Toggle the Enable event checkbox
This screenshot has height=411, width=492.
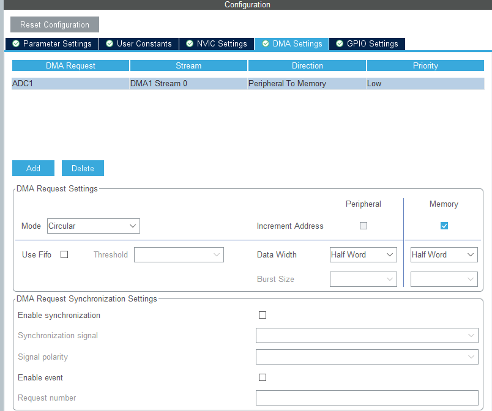(x=263, y=377)
